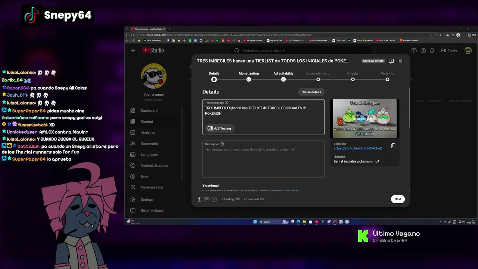Open the Dashboard sidebar icon

point(133,111)
